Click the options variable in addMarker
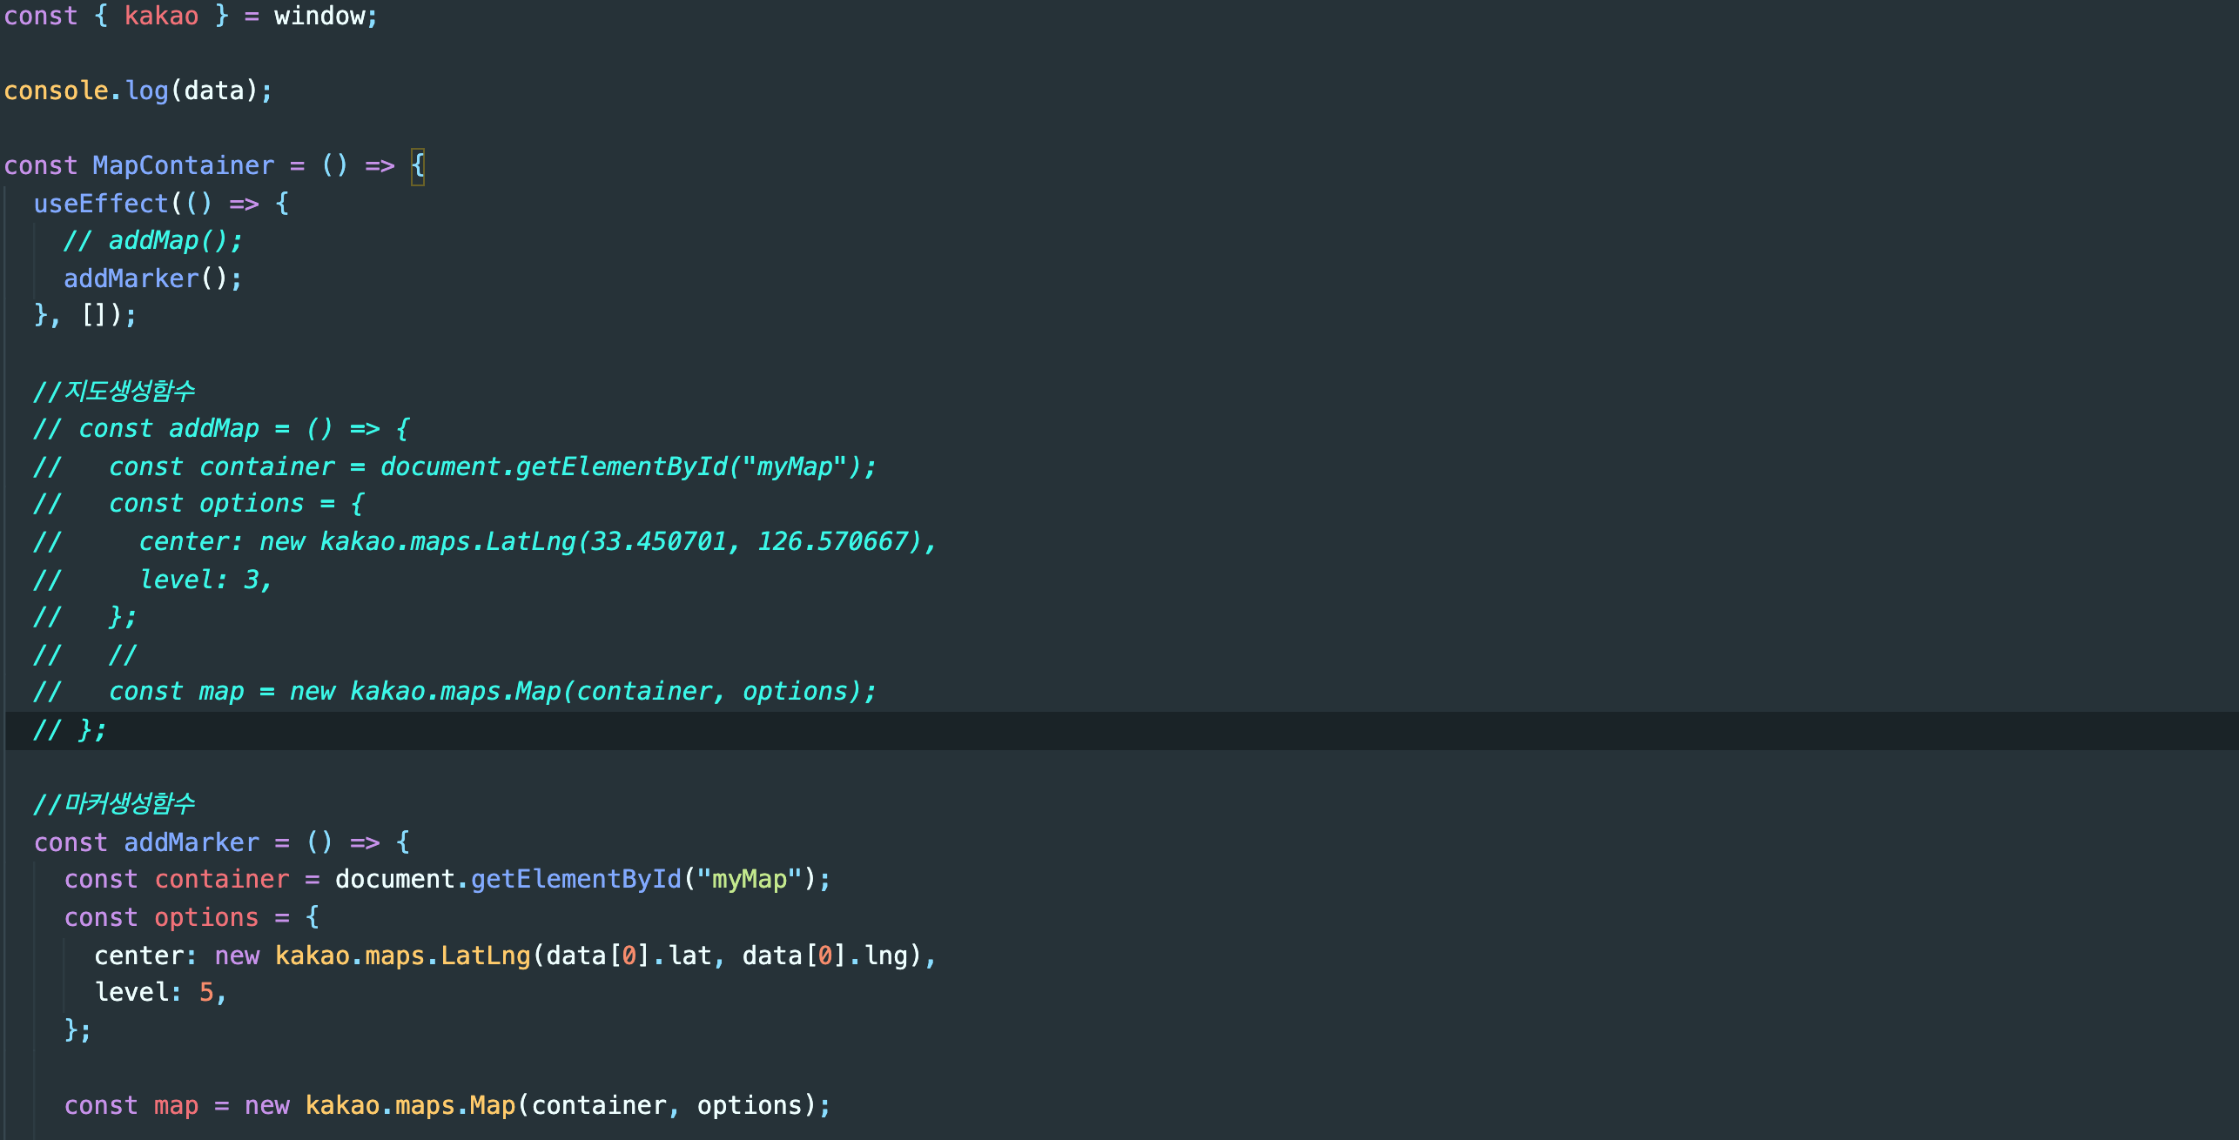Screen dimensions: 2239x1140 (x=205, y=916)
